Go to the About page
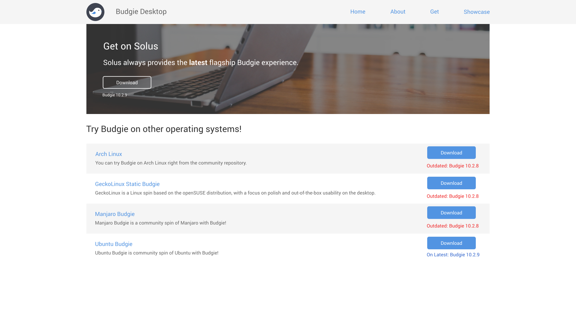Viewport: 576px width, 324px height. click(x=398, y=12)
